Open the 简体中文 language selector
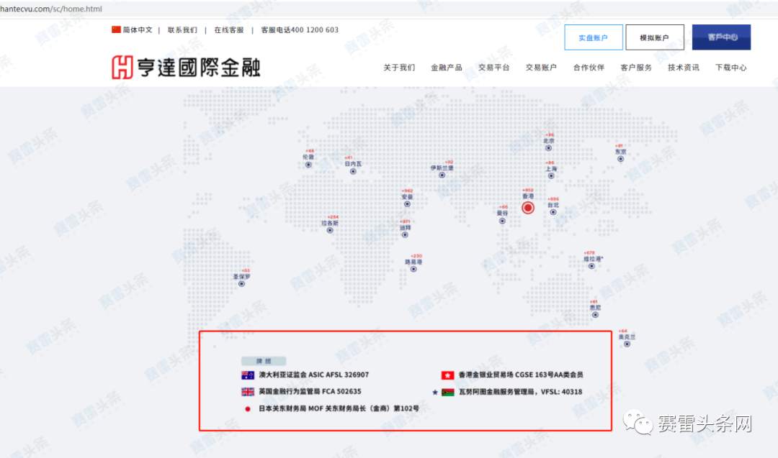 [x=138, y=29]
